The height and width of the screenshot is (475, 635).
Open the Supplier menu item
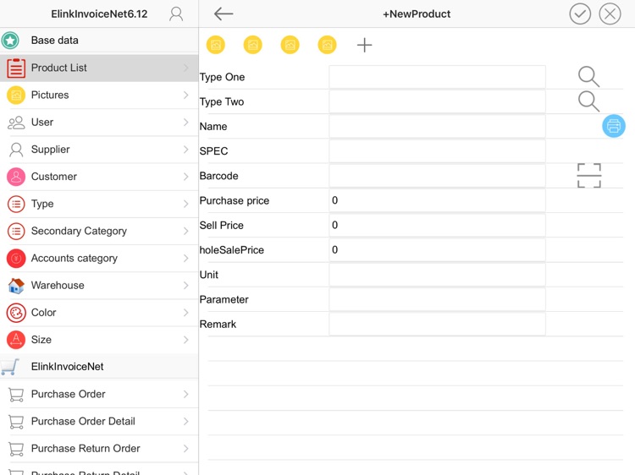(x=99, y=150)
